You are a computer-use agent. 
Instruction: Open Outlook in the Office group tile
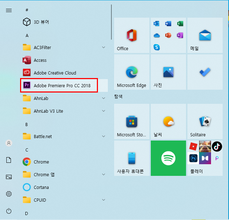tap(156, 24)
